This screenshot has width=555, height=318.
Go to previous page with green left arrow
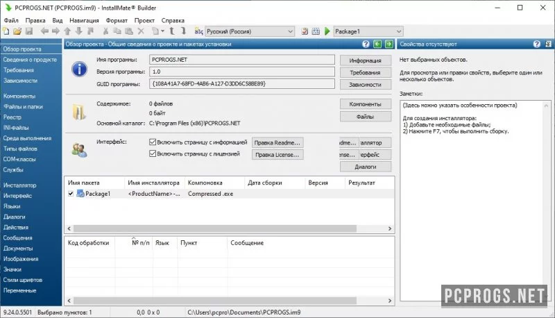377,44
